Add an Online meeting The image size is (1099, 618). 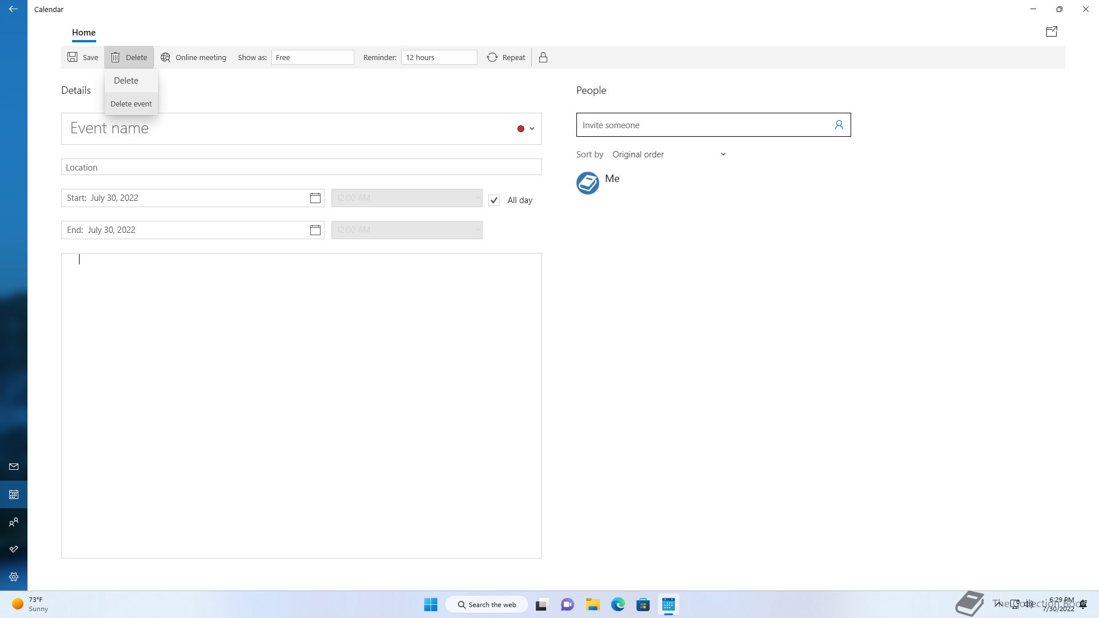pyautogui.click(x=193, y=57)
